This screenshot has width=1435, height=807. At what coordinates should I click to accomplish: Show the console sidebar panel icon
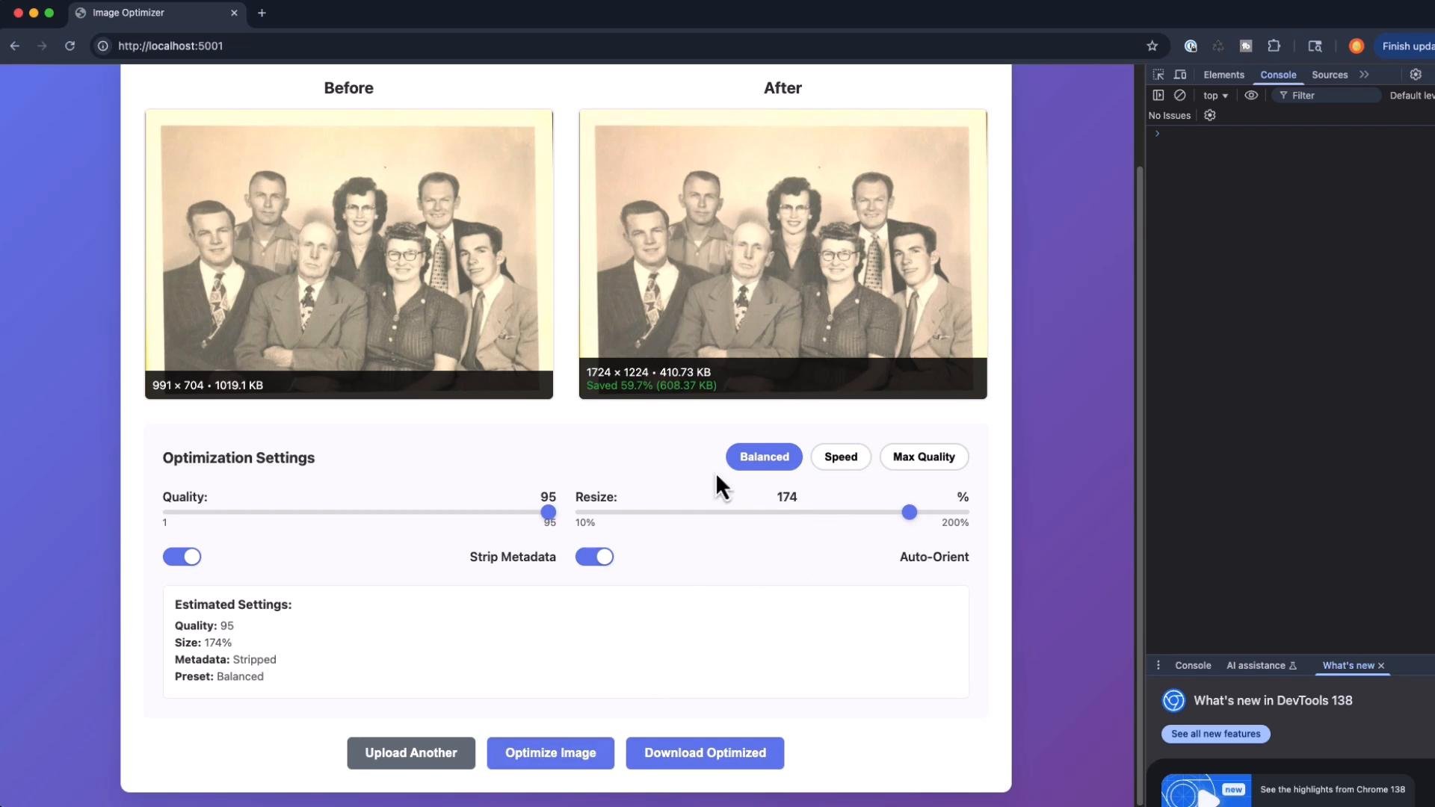click(x=1158, y=96)
